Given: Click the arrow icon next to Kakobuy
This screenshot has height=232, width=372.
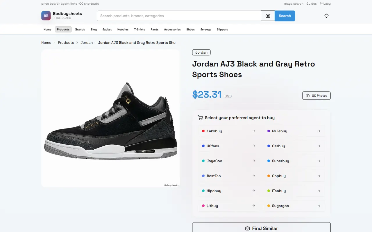Looking at the screenshot, I should point(254,131).
